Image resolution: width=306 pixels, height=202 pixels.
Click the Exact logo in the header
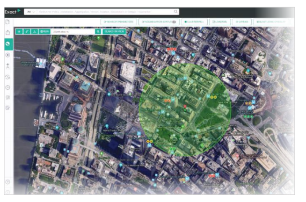coord(8,11)
